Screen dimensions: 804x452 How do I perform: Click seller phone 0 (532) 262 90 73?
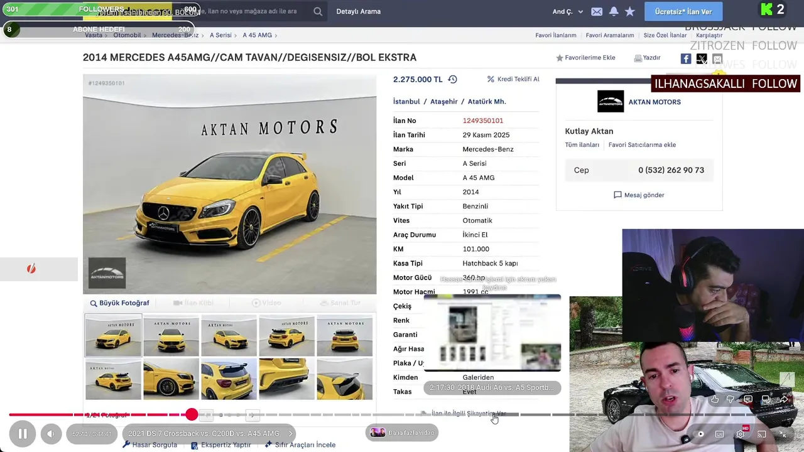671,170
